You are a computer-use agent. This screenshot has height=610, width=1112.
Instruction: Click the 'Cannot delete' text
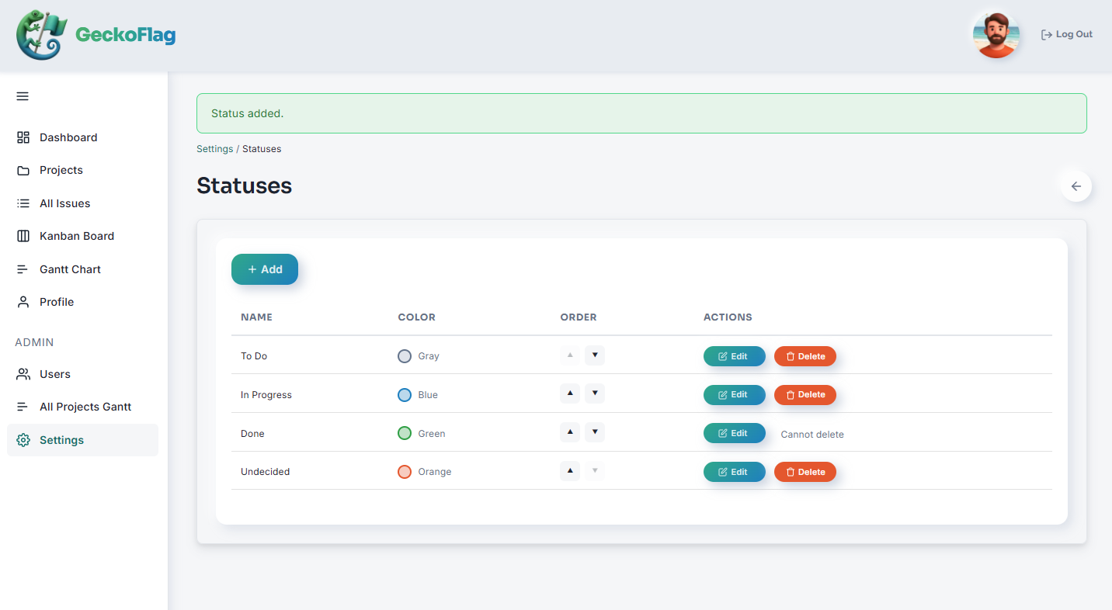pos(812,435)
